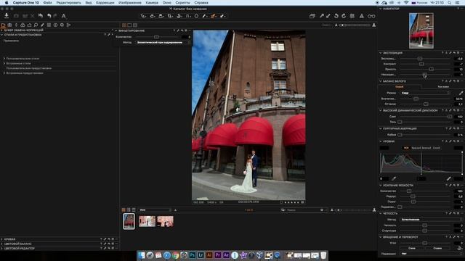Open the Output tool tab gear icon
The height and width of the screenshot is (261, 465).
click(x=62, y=25)
